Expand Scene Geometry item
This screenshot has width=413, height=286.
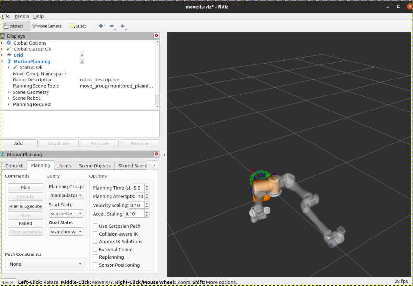tap(8, 92)
